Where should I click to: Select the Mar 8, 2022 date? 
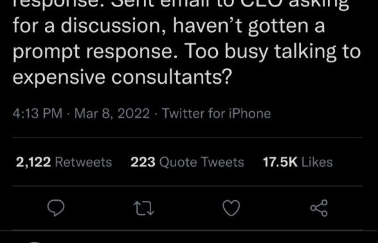pyautogui.click(x=112, y=113)
